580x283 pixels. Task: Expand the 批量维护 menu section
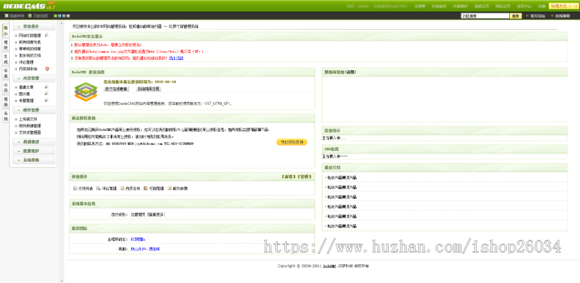(34, 151)
